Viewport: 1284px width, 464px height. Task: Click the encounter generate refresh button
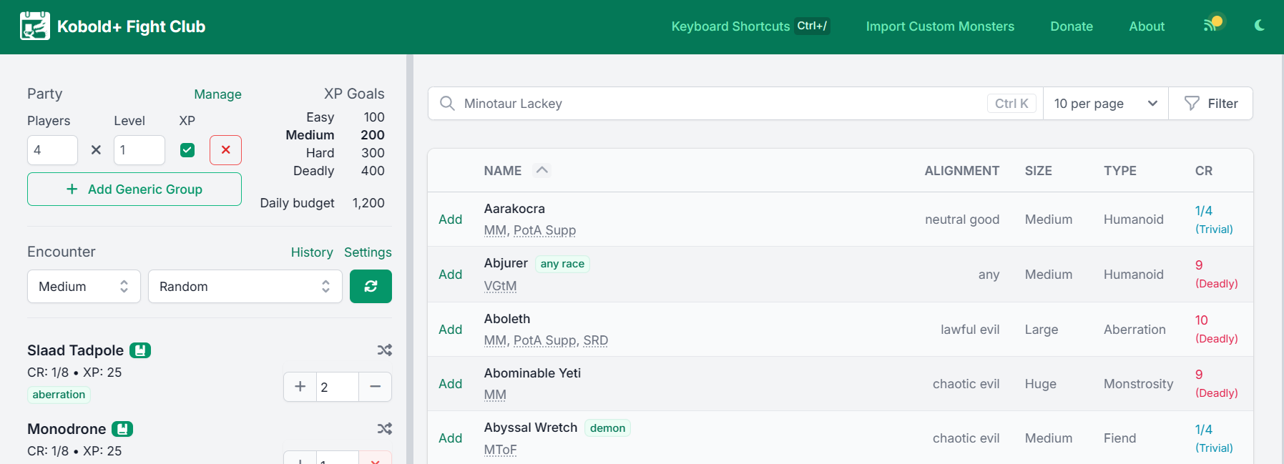click(371, 287)
